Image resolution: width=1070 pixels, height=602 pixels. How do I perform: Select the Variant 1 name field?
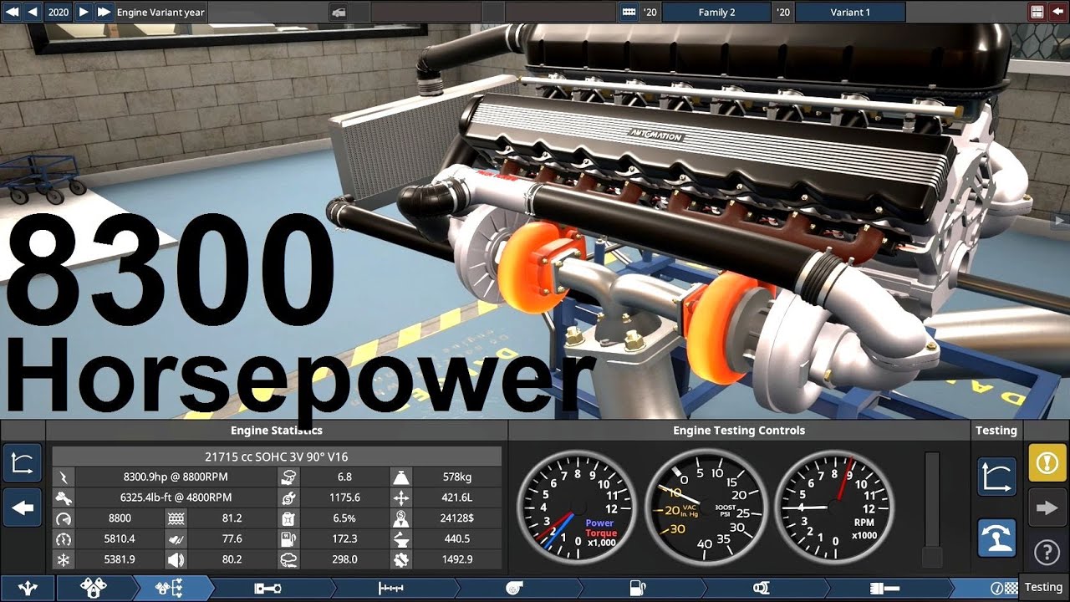point(850,12)
